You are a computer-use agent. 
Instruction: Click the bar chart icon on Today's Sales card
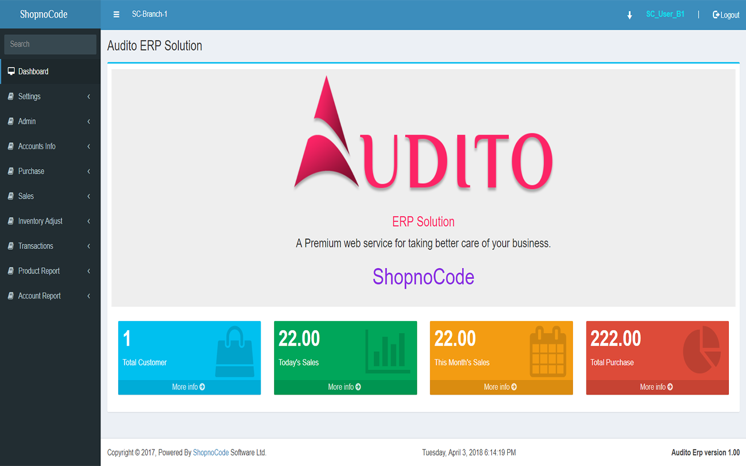(388, 351)
